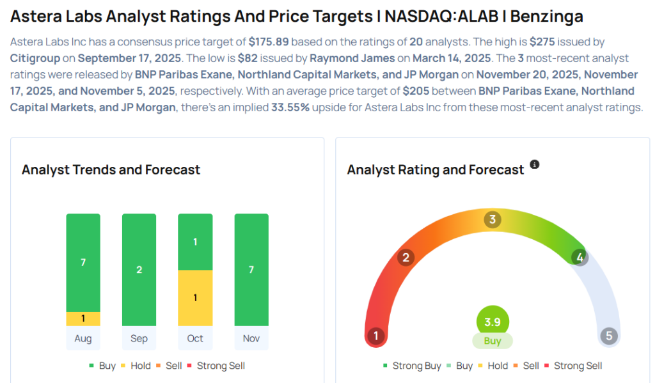Click the gauge marker numbered 4

580,258
